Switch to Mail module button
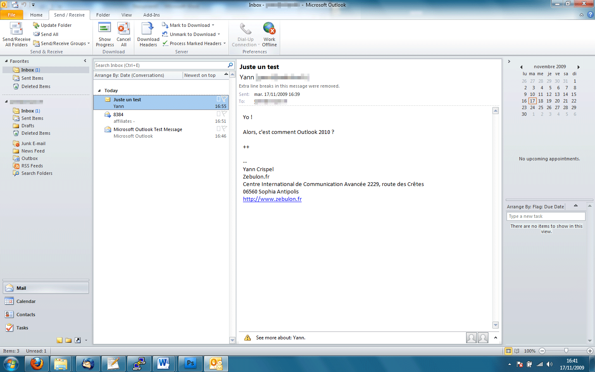Viewport: 595px width, 372px height. pos(45,288)
